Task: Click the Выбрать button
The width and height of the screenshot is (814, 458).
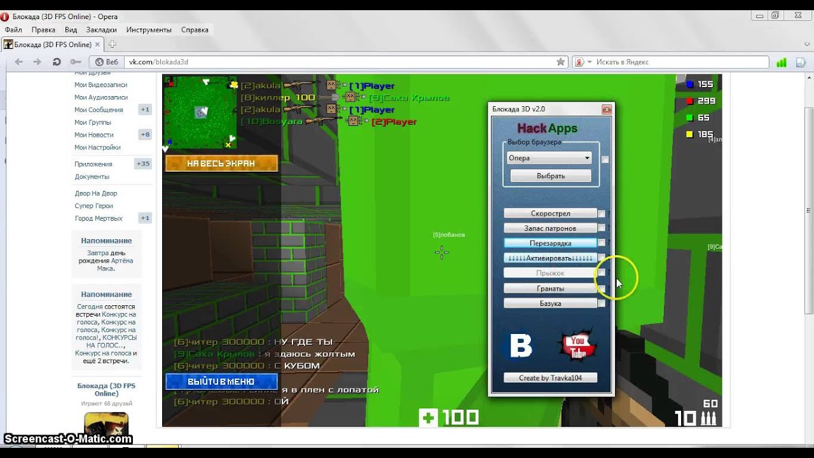Action: pos(551,176)
